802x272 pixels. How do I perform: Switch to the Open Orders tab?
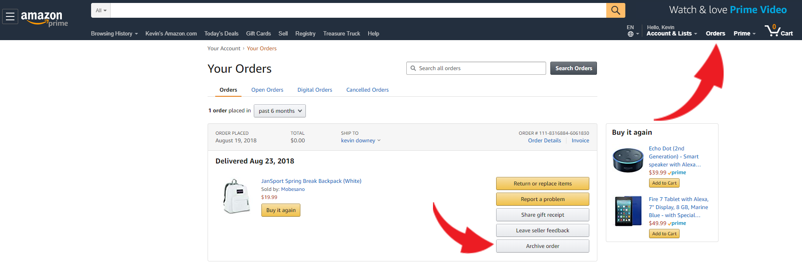pyautogui.click(x=267, y=90)
